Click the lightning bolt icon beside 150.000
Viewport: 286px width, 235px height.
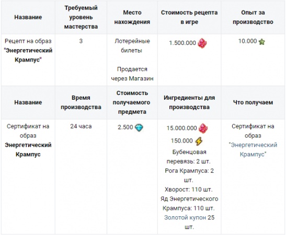[x=199, y=141]
